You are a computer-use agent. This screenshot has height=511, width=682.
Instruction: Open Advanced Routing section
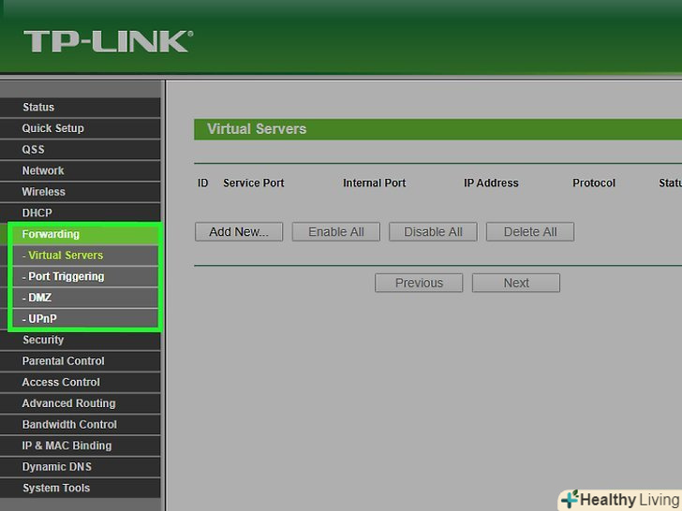[80, 403]
